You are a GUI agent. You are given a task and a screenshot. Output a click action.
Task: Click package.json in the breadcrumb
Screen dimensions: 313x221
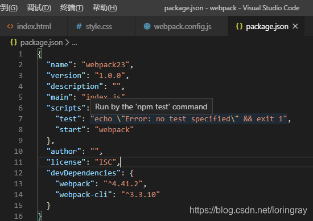tap(42, 43)
